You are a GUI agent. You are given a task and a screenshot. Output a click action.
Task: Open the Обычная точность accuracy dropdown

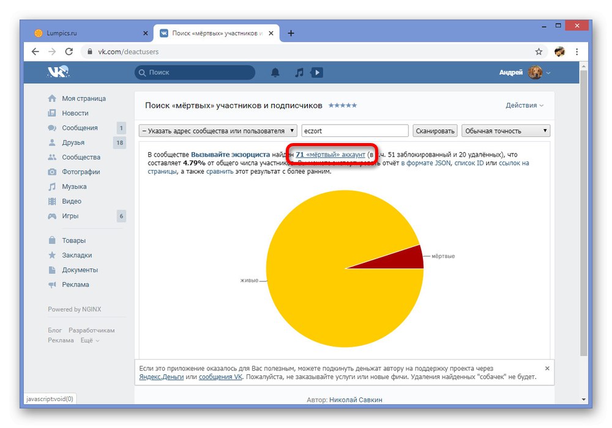[506, 131]
